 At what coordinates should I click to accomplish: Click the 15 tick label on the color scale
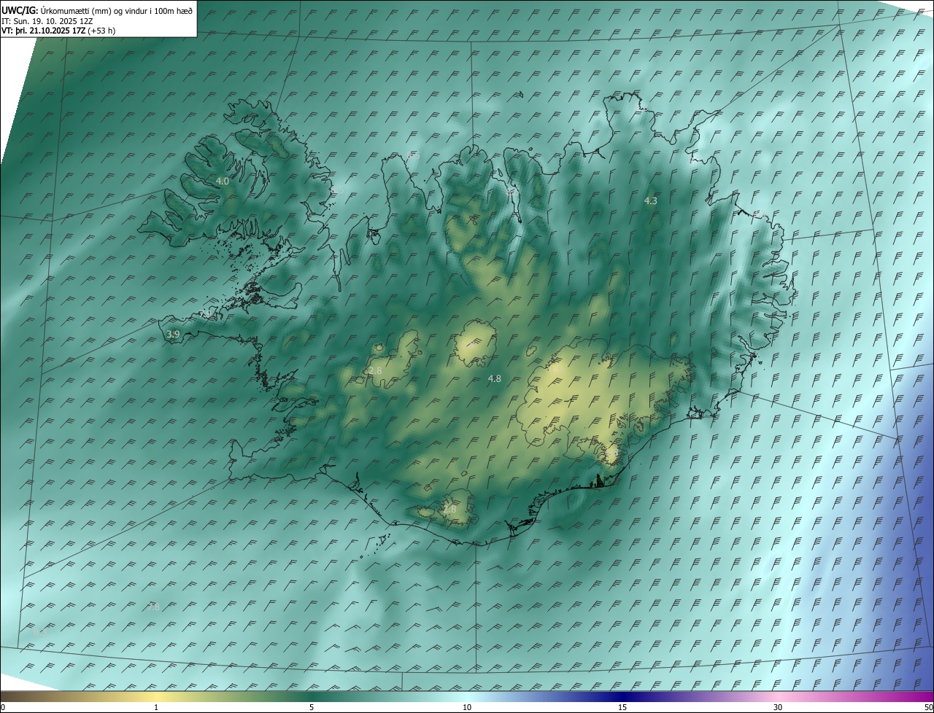[x=622, y=707]
